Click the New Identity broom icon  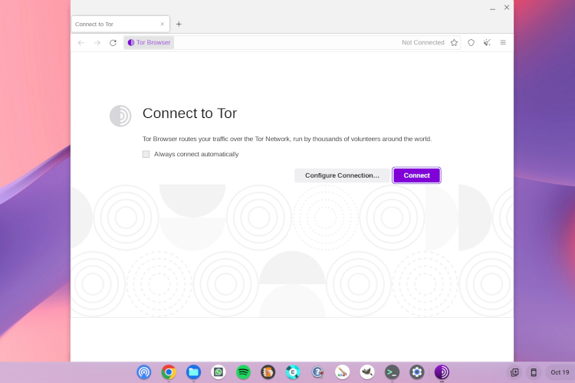487,43
